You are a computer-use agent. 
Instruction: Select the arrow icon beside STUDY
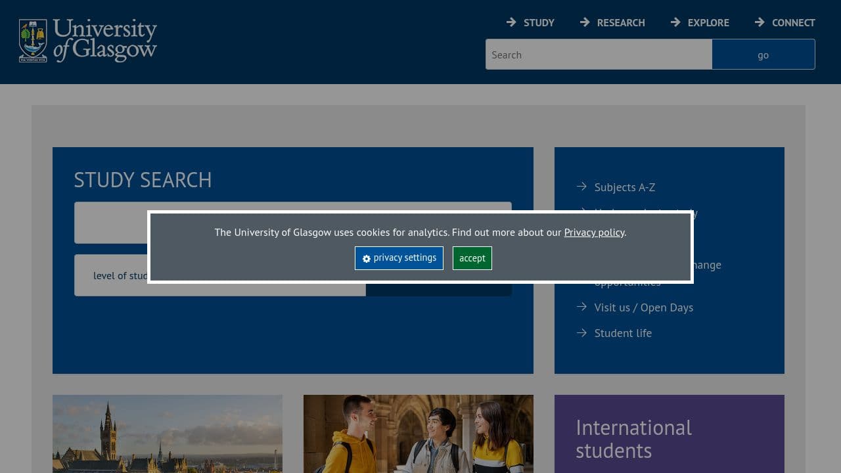point(511,22)
